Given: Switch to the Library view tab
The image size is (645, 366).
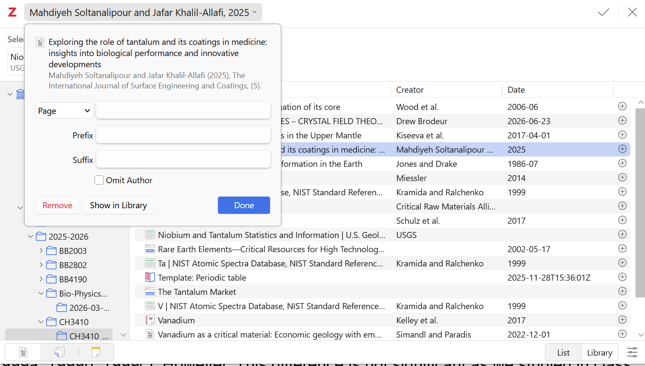Looking at the screenshot, I should click(600, 353).
